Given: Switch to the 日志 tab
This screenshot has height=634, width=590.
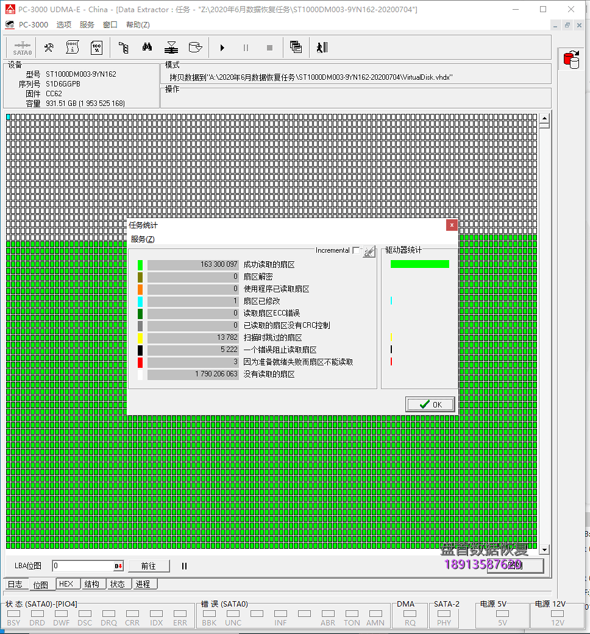Looking at the screenshot, I should (x=15, y=584).
